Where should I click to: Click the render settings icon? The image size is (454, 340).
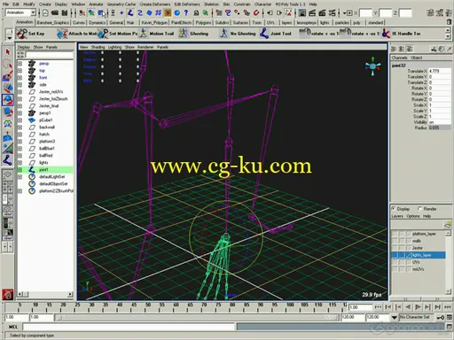333,12
